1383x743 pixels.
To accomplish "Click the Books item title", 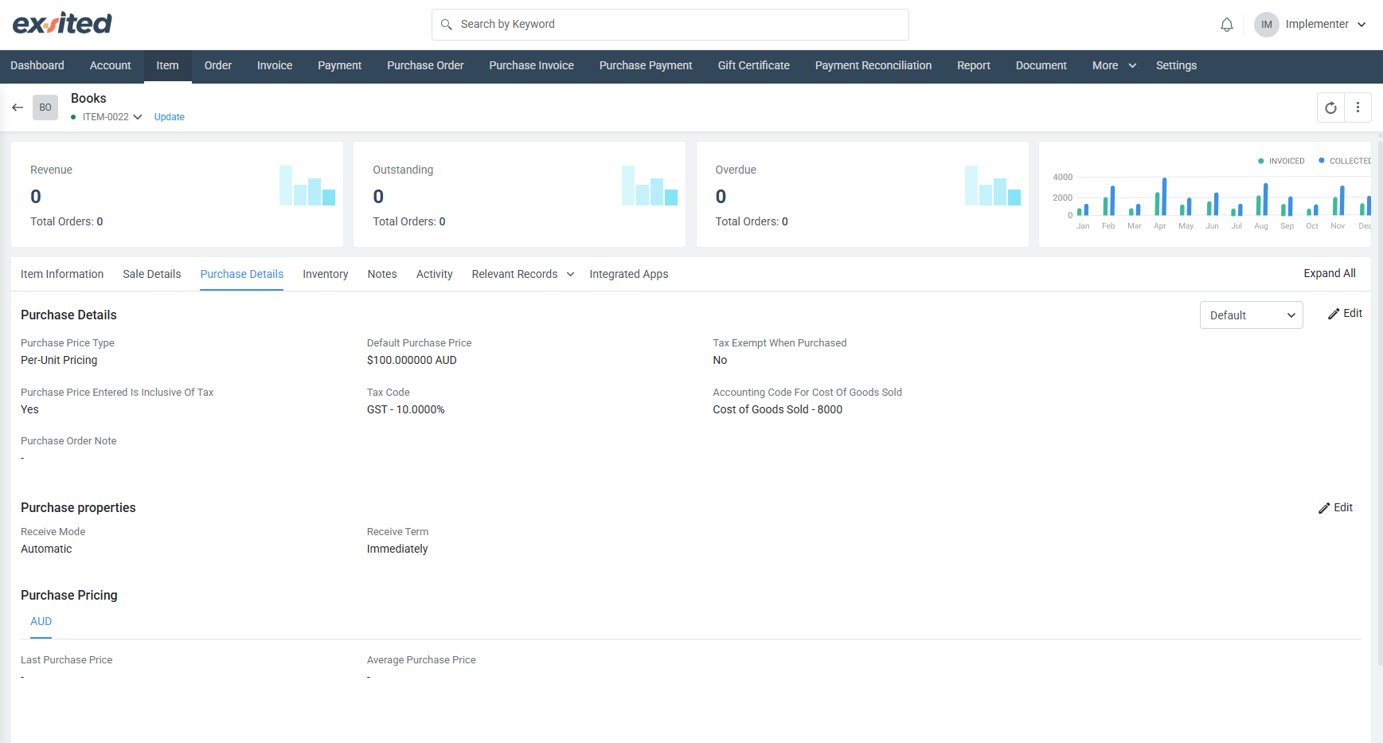I will pyautogui.click(x=88, y=98).
